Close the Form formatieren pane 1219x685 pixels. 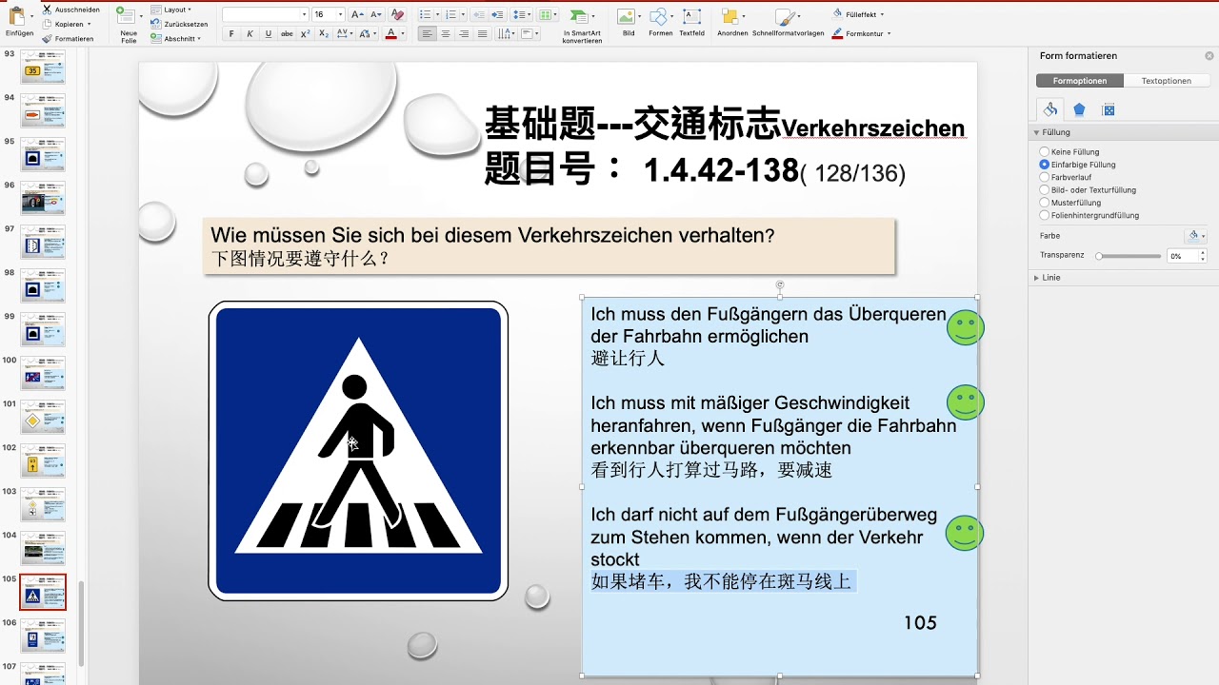(x=1209, y=56)
